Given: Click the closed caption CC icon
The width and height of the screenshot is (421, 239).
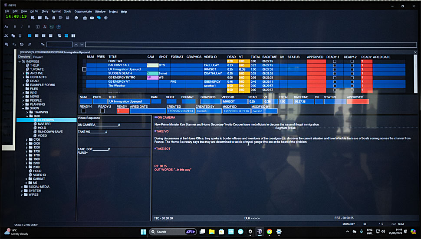Looking at the screenshot, I should pos(52,26).
